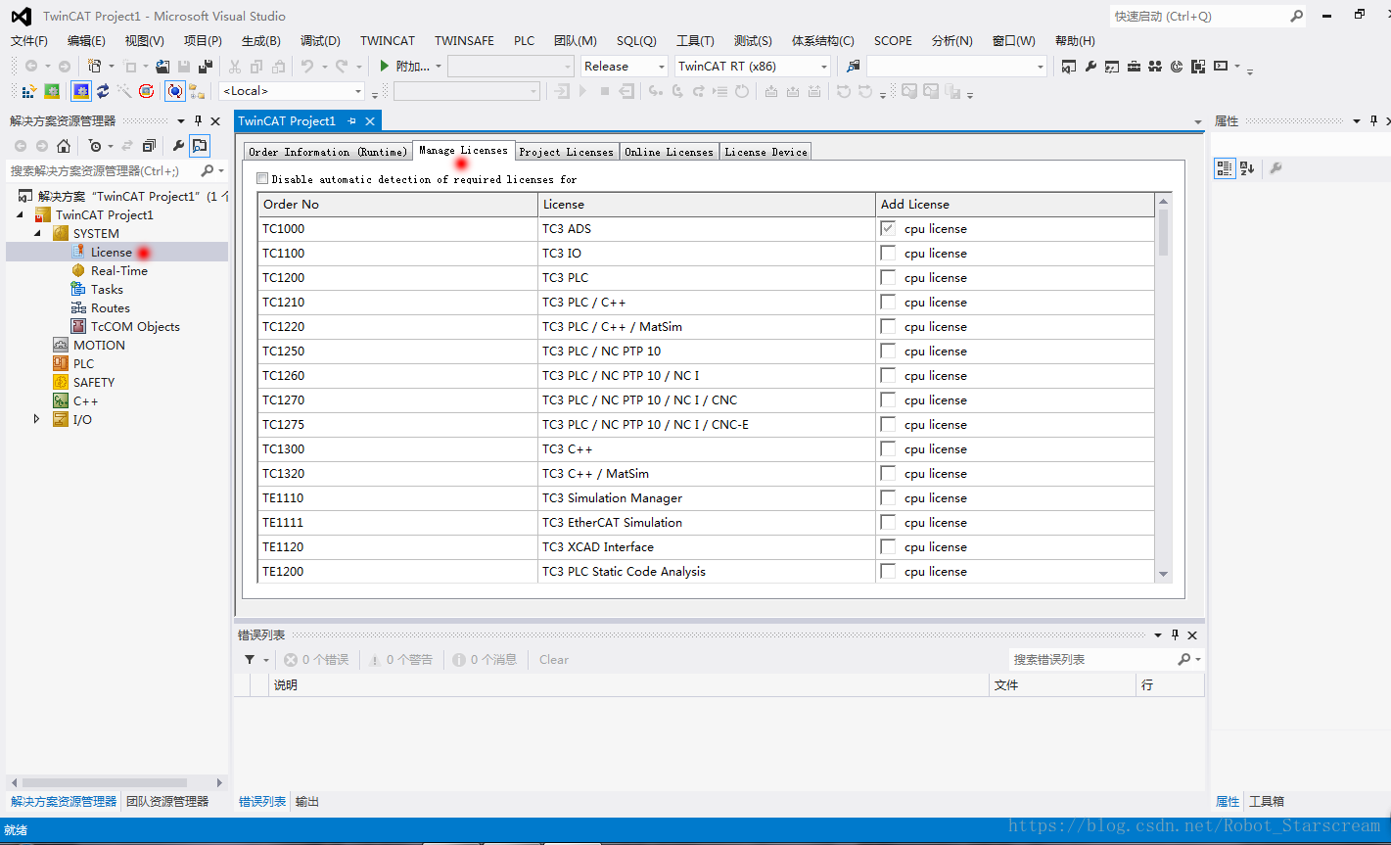Image resolution: width=1391 pixels, height=845 pixels.
Task: Click TwinCAT Restart Config Mode icon
Action: pos(81,91)
